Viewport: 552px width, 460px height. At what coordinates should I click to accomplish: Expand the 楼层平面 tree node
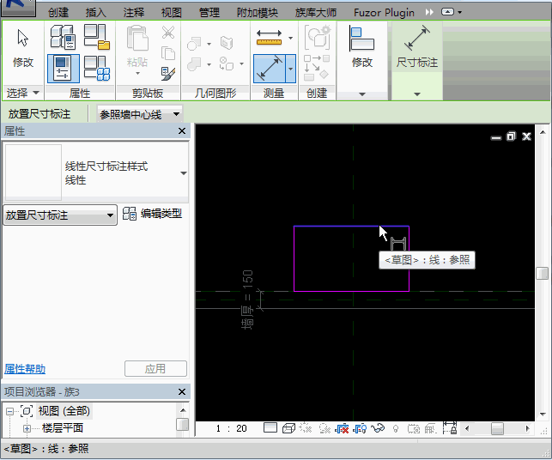(x=27, y=427)
